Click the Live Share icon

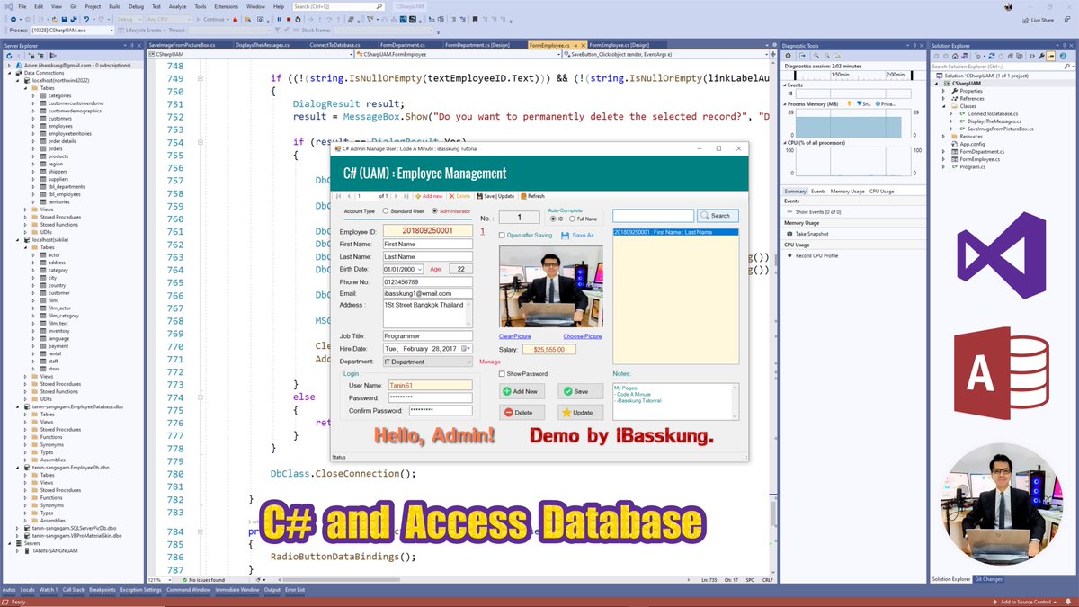tap(1025, 19)
